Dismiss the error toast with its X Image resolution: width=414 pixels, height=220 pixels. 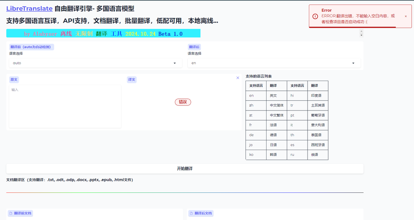406,16
